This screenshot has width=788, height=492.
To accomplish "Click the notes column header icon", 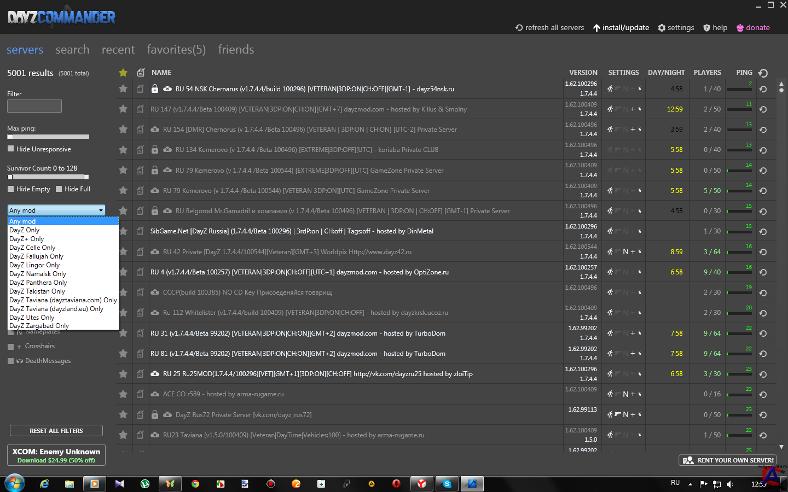I will pyautogui.click(x=141, y=73).
